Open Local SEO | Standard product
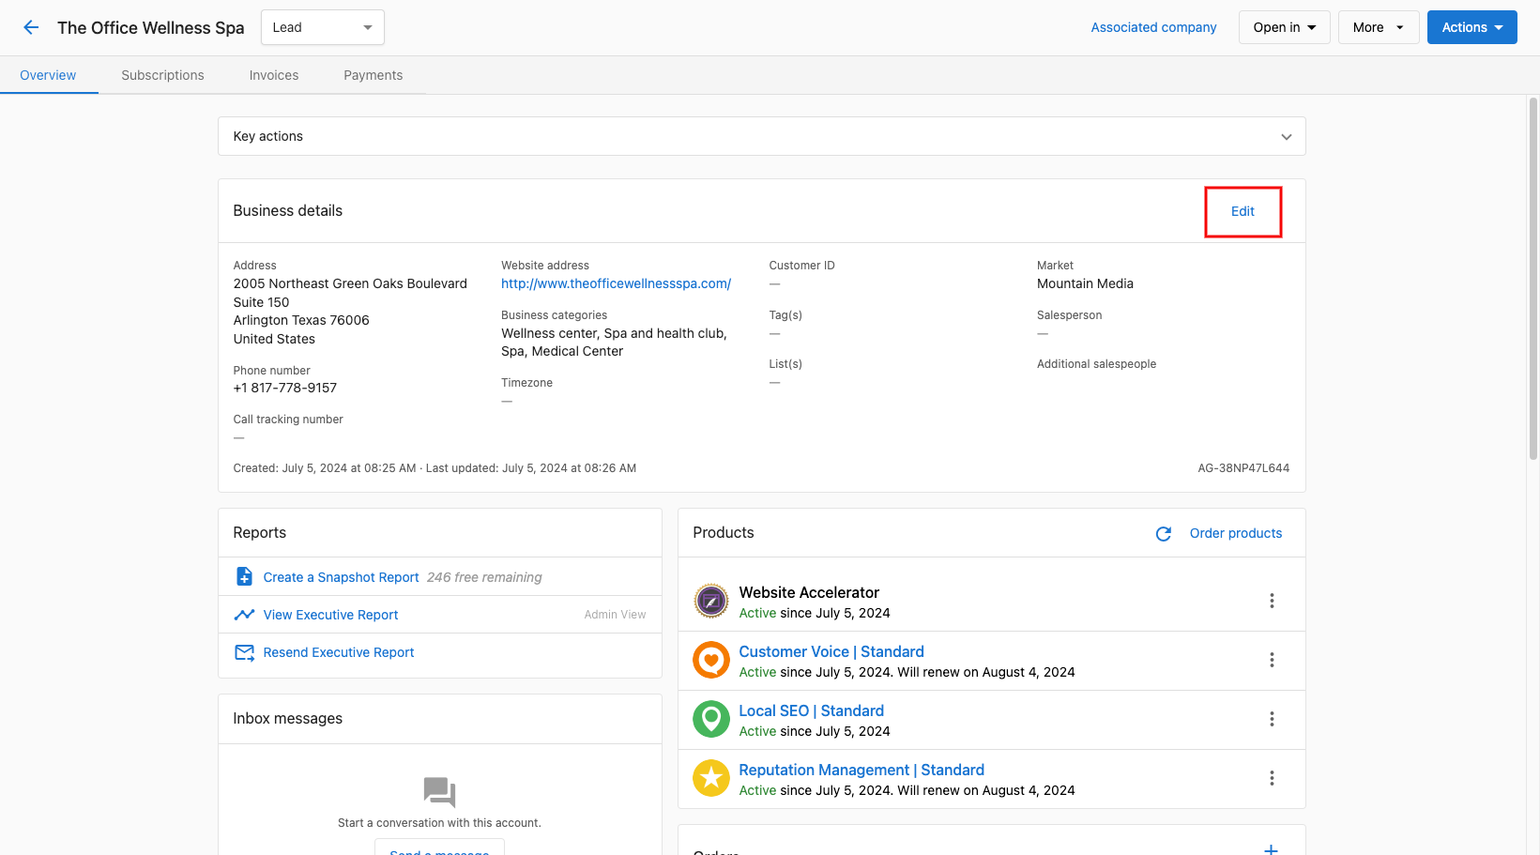Image resolution: width=1540 pixels, height=855 pixels. [x=811, y=710]
